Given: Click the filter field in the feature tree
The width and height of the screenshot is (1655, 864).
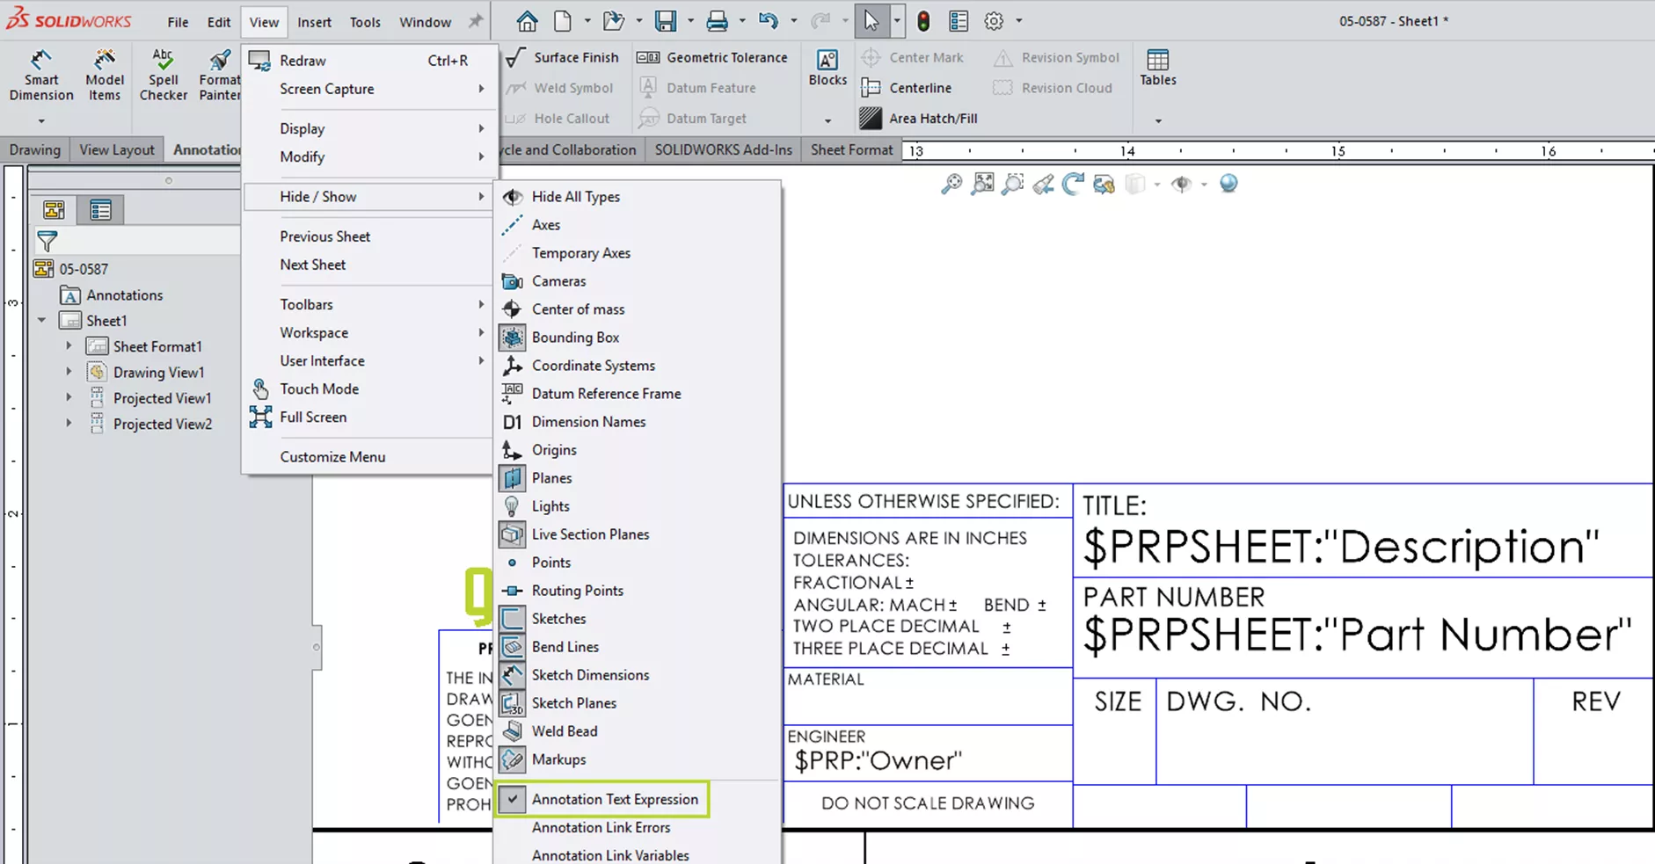Looking at the screenshot, I should (x=141, y=241).
